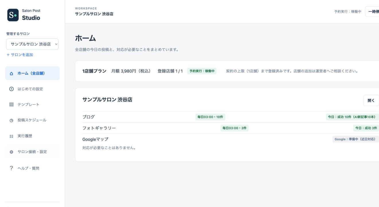Click the home icon beside ホーム（全店舗）
379x207 pixels.
point(11,73)
